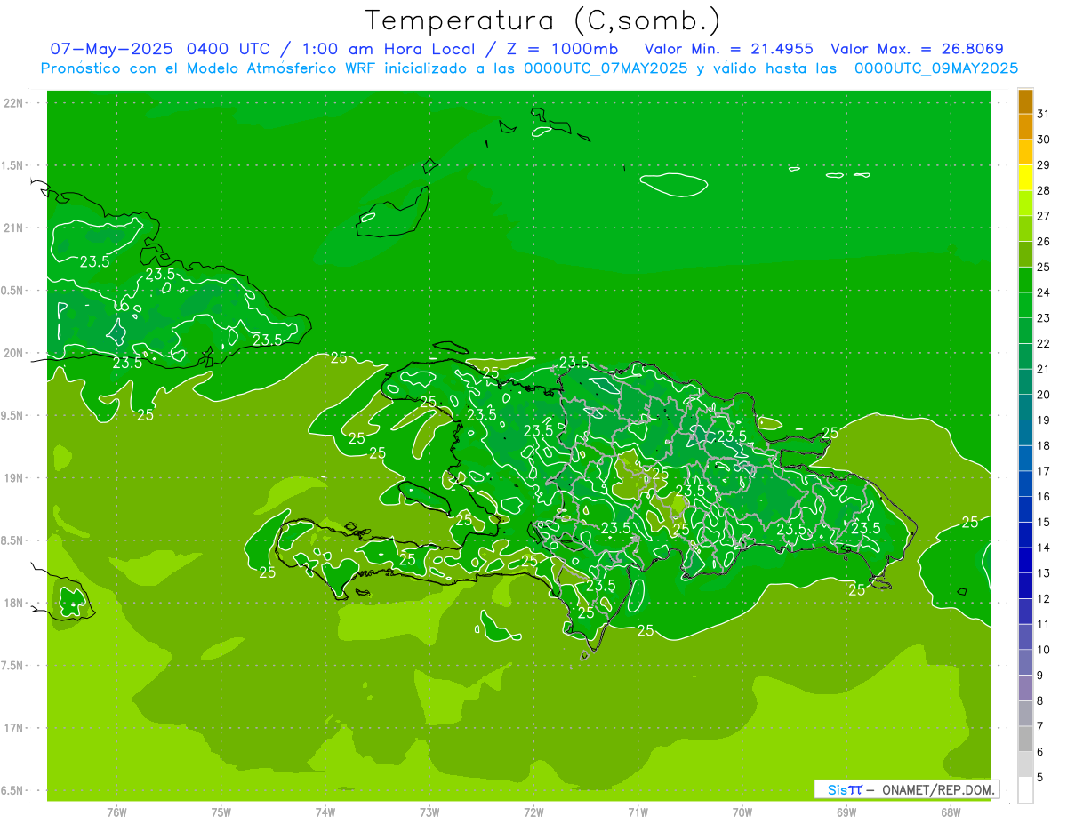Click colorbar label '7'
Screen dimensions: 1067x824
[x=1039, y=726]
